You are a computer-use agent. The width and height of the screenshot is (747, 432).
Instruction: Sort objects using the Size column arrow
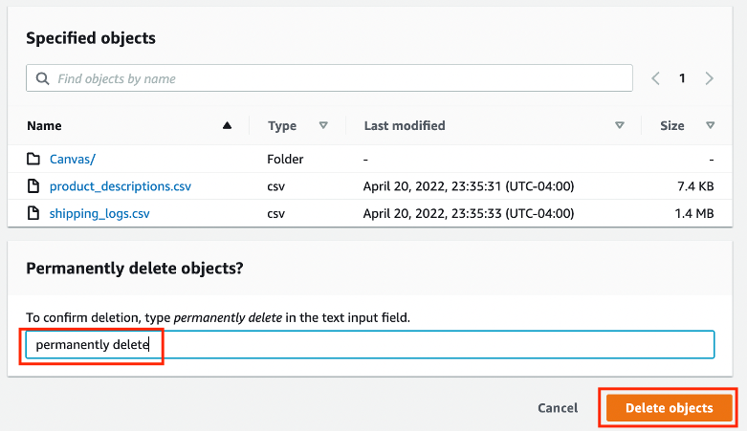710,125
